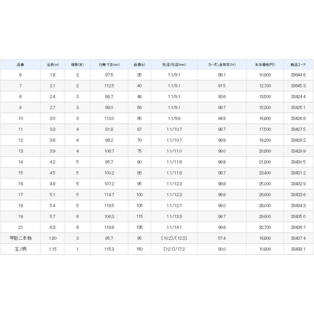Click the 商品コード column header
Screen dimensions: 314x314
298,65
